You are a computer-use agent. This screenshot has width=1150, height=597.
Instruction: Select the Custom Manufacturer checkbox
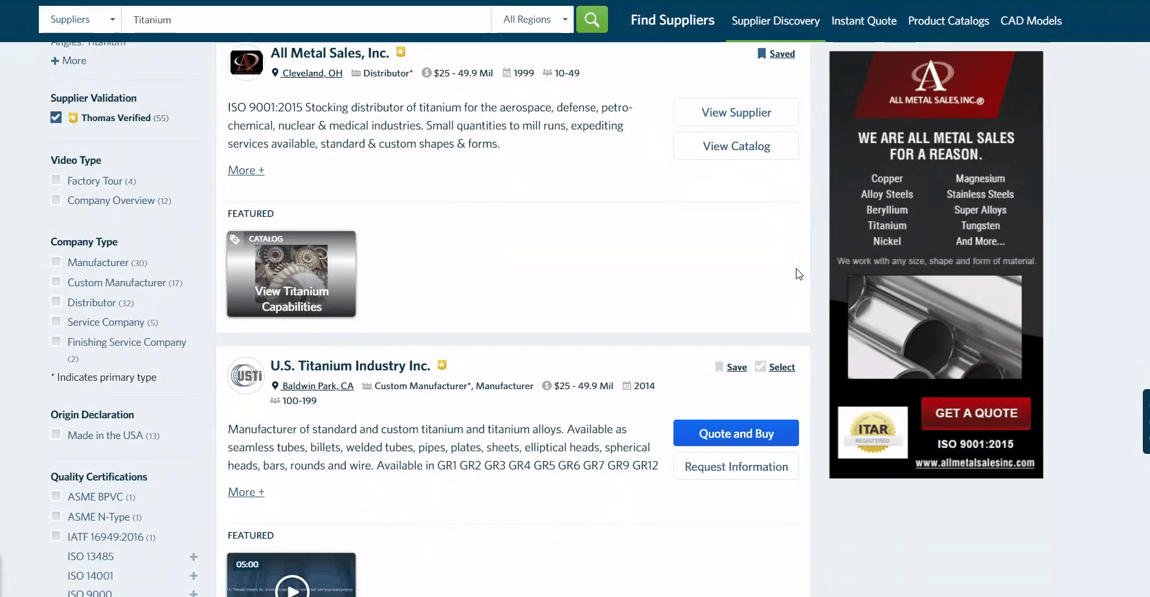point(56,282)
